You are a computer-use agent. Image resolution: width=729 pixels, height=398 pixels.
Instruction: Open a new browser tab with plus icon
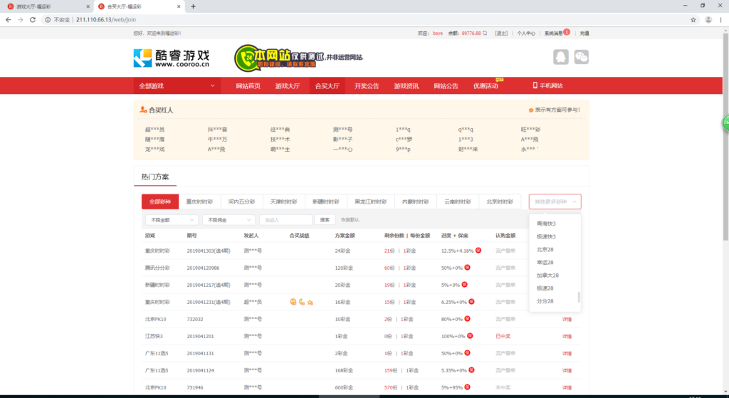pyautogui.click(x=193, y=6)
